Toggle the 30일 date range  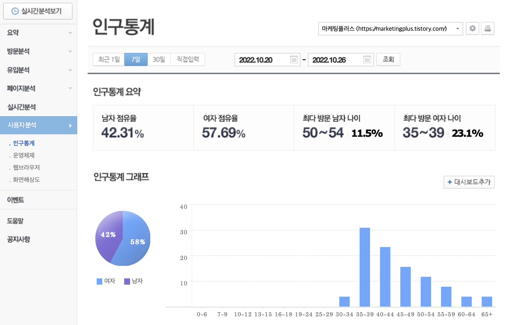coord(159,59)
